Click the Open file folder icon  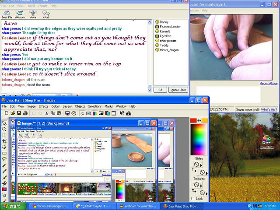point(13,113)
